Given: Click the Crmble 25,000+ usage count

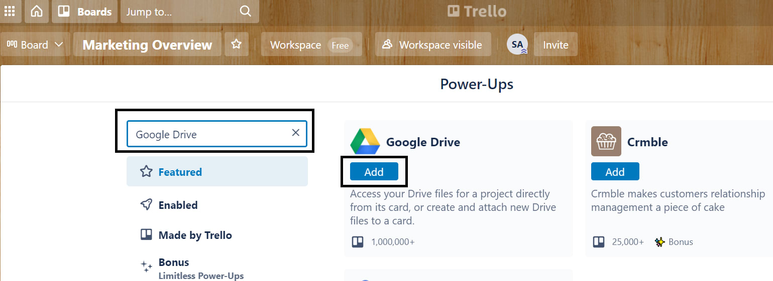Looking at the screenshot, I should point(628,242).
